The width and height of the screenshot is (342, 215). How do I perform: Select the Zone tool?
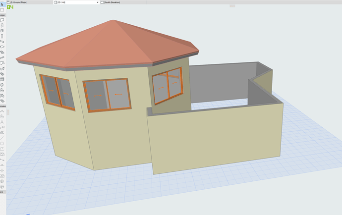pos(2,96)
